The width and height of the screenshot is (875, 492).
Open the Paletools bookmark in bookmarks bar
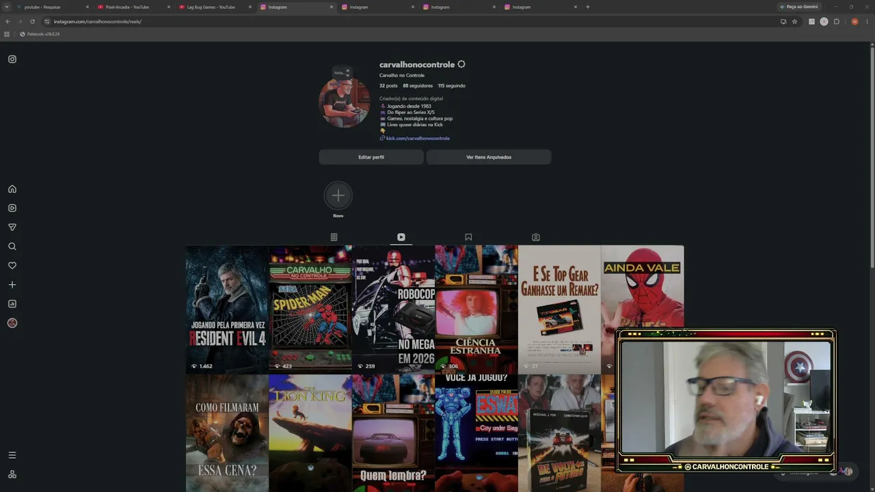click(x=40, y=34)
